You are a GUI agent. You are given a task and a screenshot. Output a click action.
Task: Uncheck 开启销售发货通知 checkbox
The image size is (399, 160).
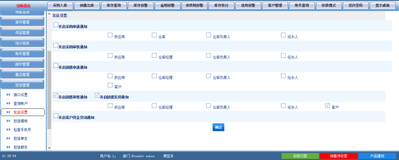[97, 95]
